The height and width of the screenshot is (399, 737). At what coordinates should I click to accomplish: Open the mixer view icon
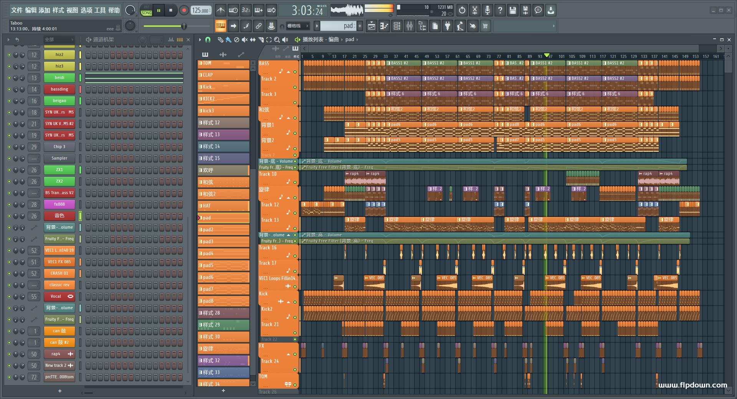click(x=410, y=26)
